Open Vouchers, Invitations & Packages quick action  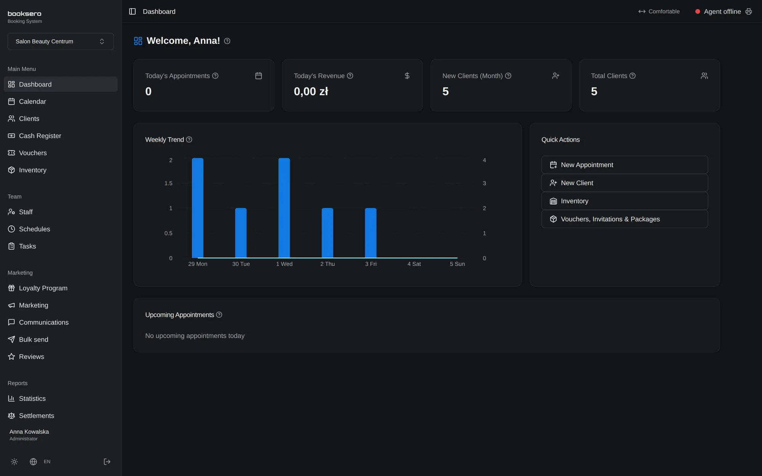(x=624, y=219)
